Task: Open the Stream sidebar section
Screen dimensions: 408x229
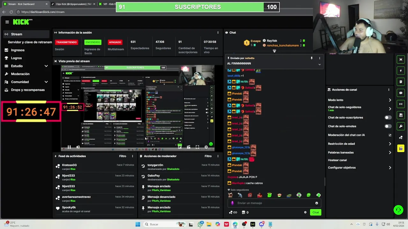Action: (26, 34)
